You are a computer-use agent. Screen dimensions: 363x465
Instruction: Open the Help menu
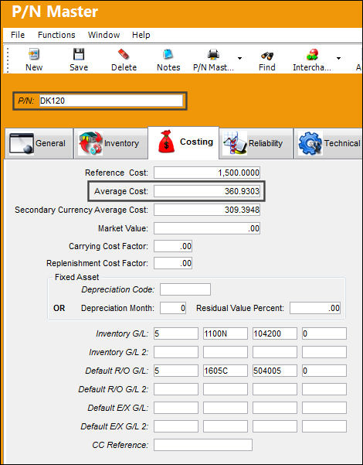tap(141, 35)
